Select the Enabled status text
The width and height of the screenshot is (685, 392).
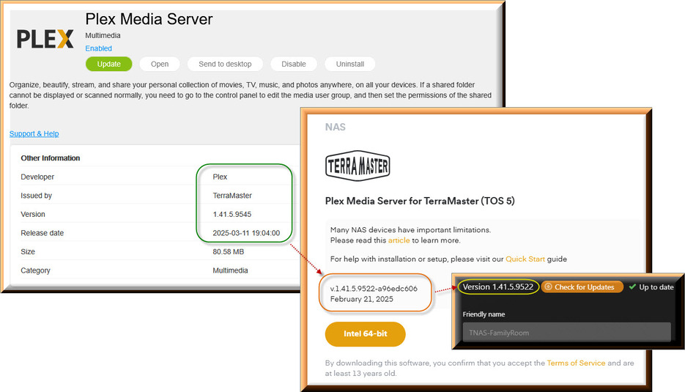[x=98, y=48]
